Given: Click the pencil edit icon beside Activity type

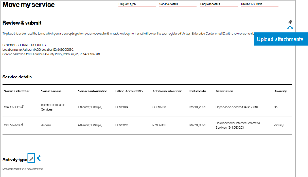Looking at the screenshot, I should coord(31,159).
